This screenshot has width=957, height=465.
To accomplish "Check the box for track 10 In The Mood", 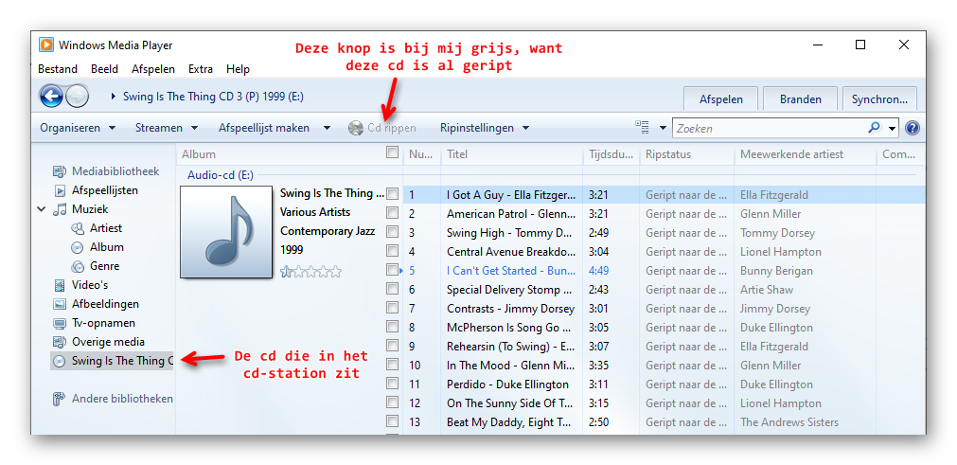I will point(392,365).
